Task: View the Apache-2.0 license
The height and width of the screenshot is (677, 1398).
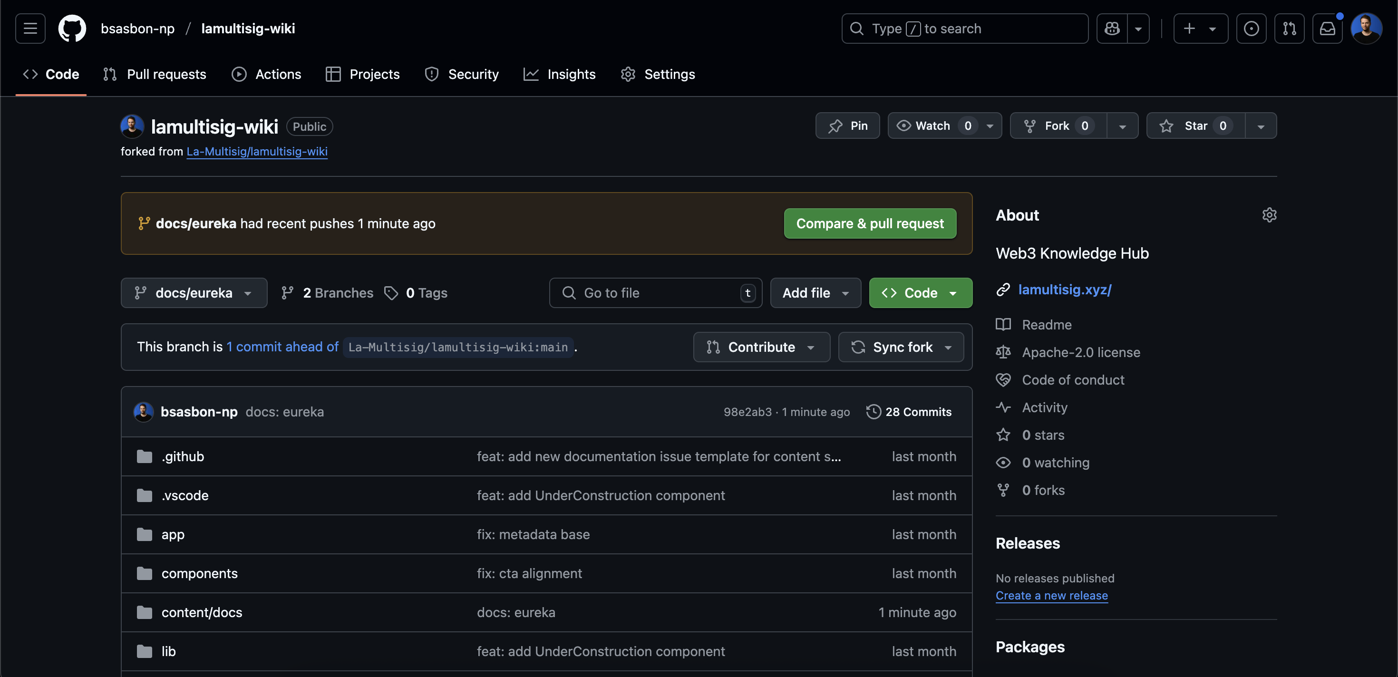Action: pyautogui.click(x=1081, y=353)
